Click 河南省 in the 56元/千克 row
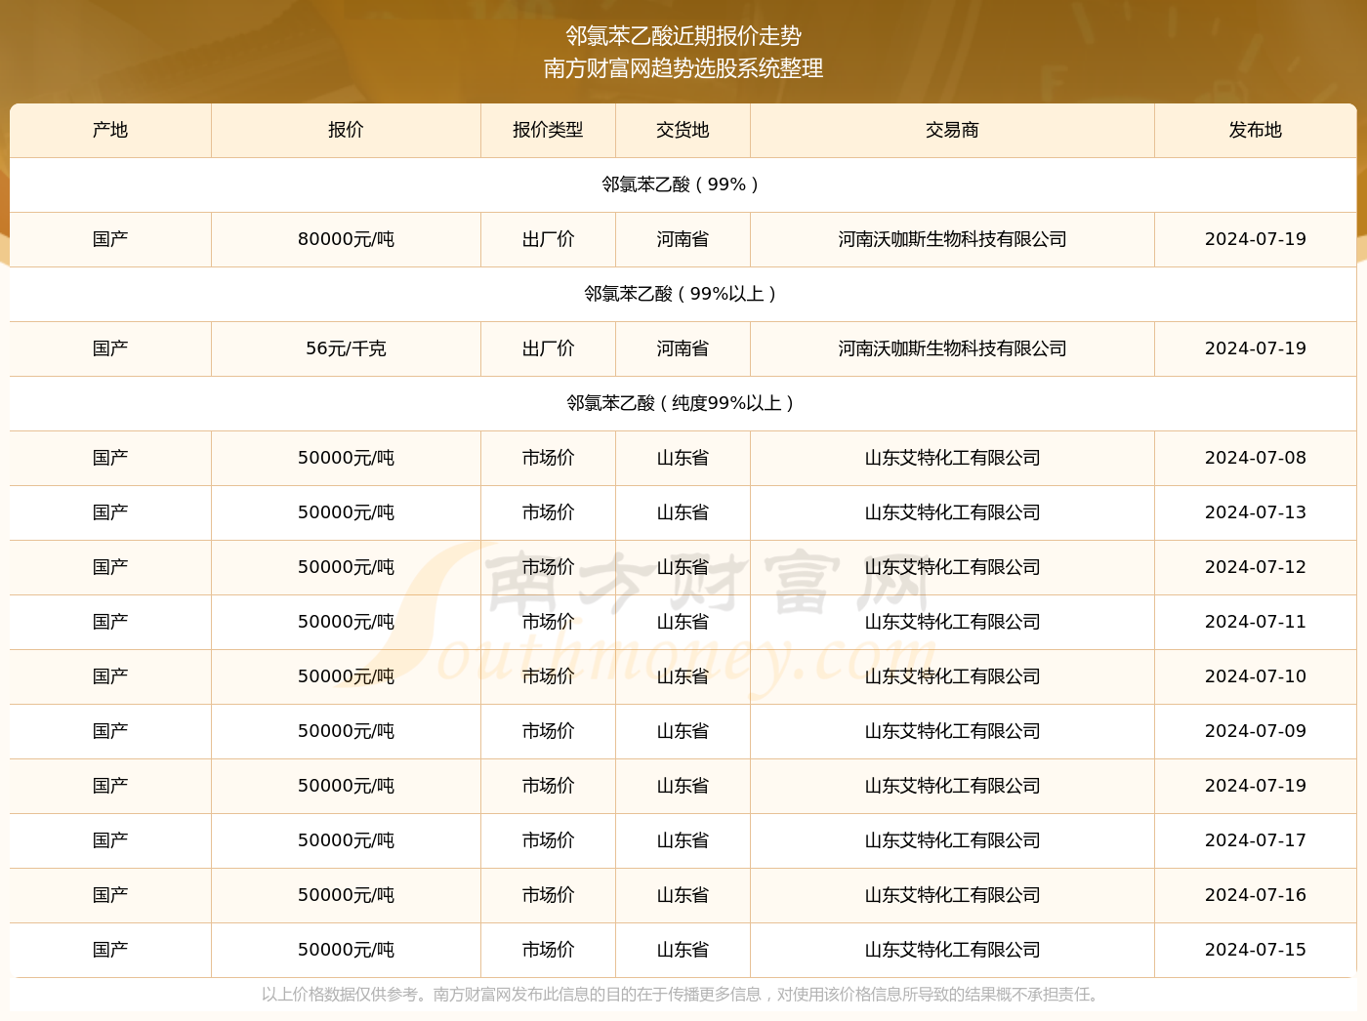Viewport: 1367px width, 1021px height. [x=683, y=348]
